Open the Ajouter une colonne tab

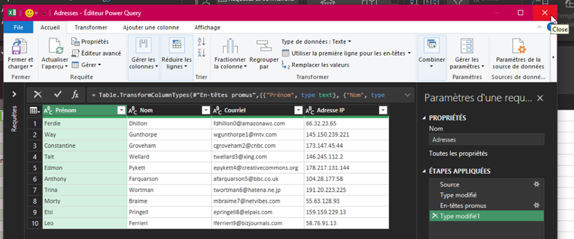click(151, 27)
